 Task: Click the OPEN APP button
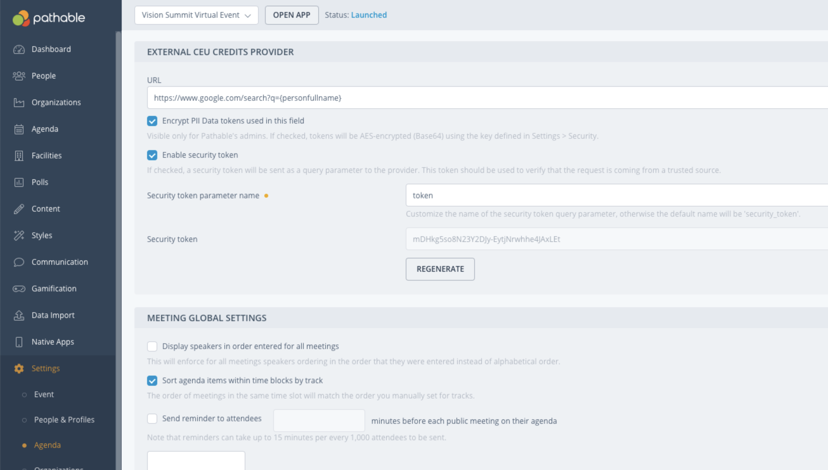click(x=292, y=15)
